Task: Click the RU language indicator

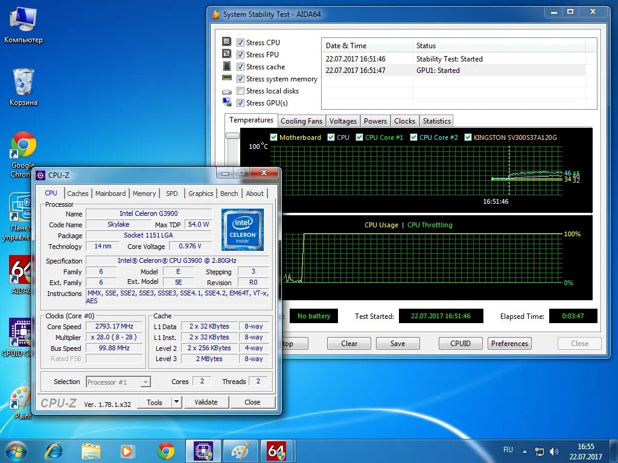Action: tap(508, 450)
